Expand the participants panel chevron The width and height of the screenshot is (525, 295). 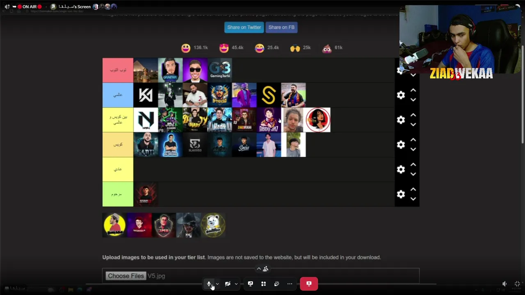(259, 269)
